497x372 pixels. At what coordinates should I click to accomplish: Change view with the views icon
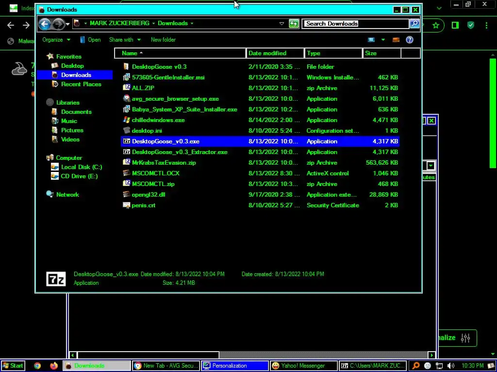tap(371, 40)
